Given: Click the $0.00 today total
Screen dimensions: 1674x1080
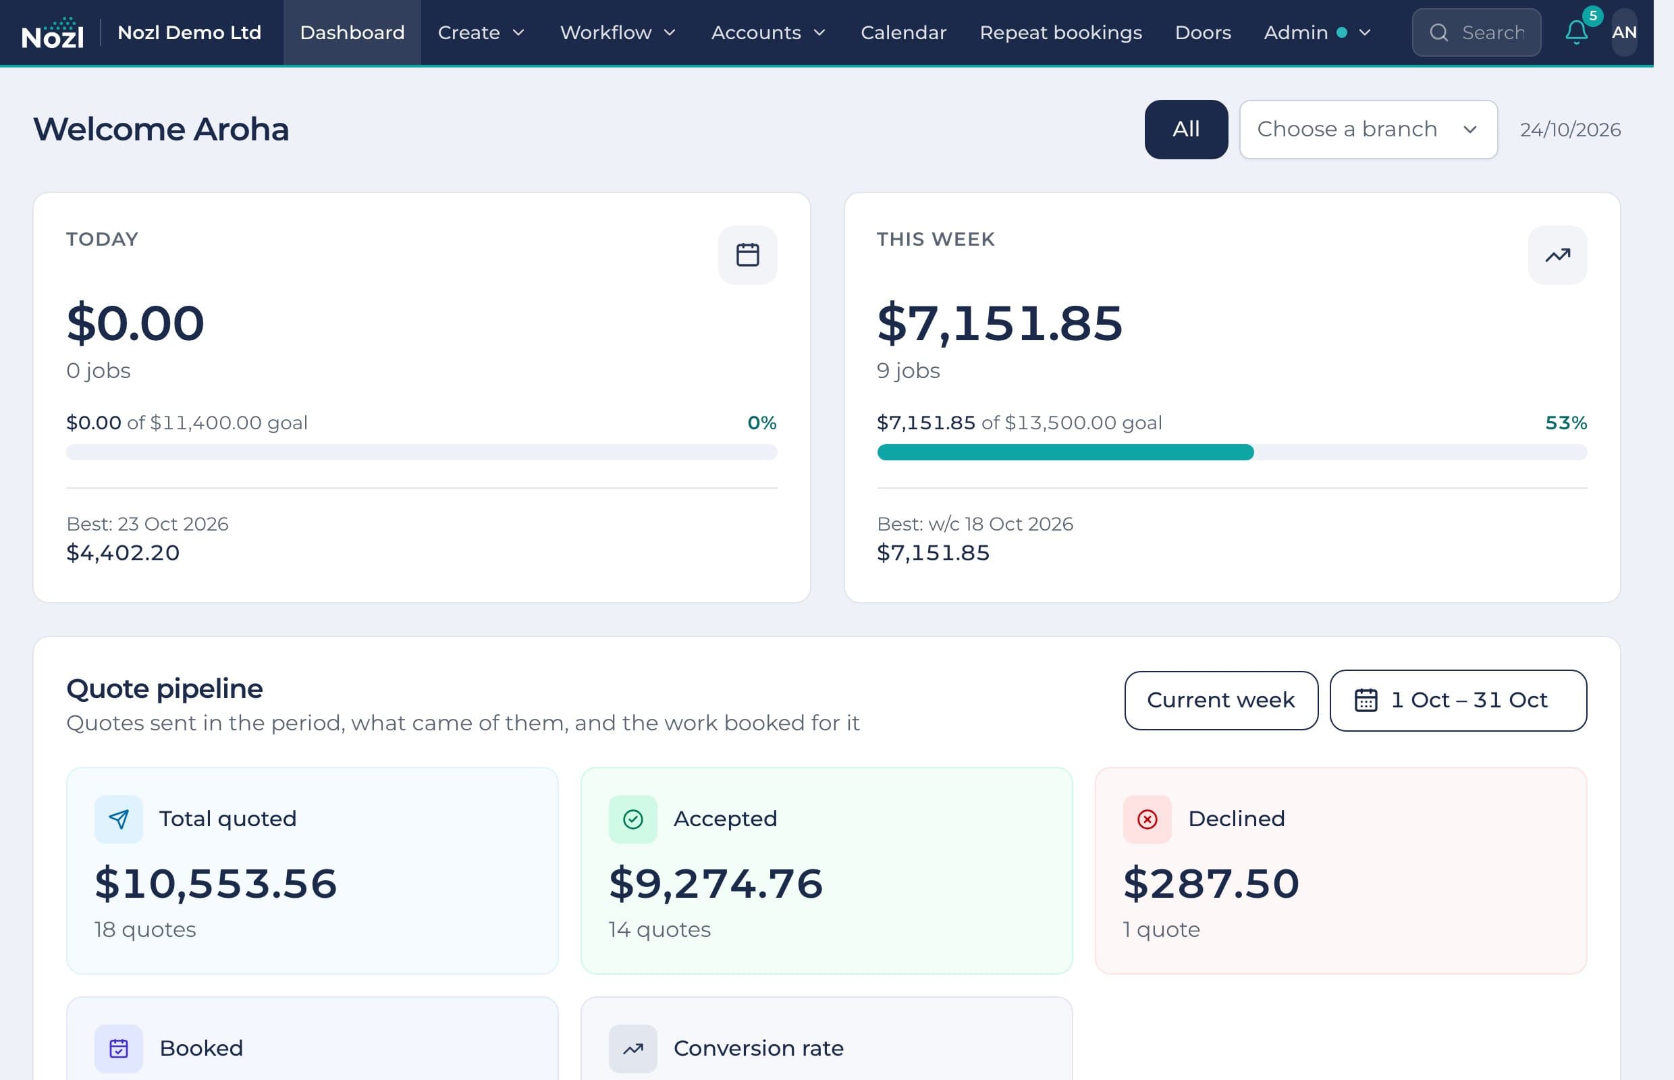Looking at the screenshot, I should [136, 323].
